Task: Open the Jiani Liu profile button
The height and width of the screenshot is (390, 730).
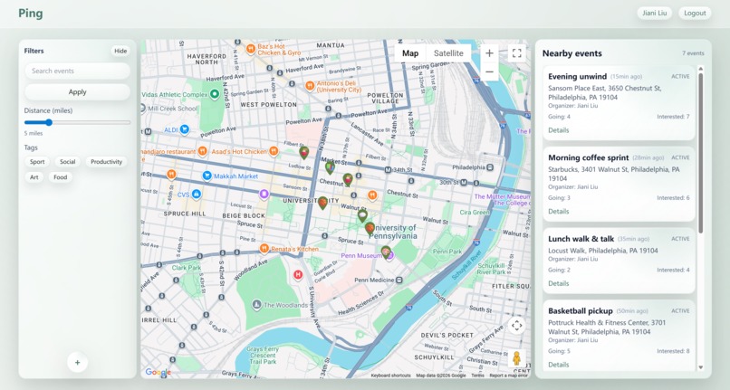Action: coord(655,13)
